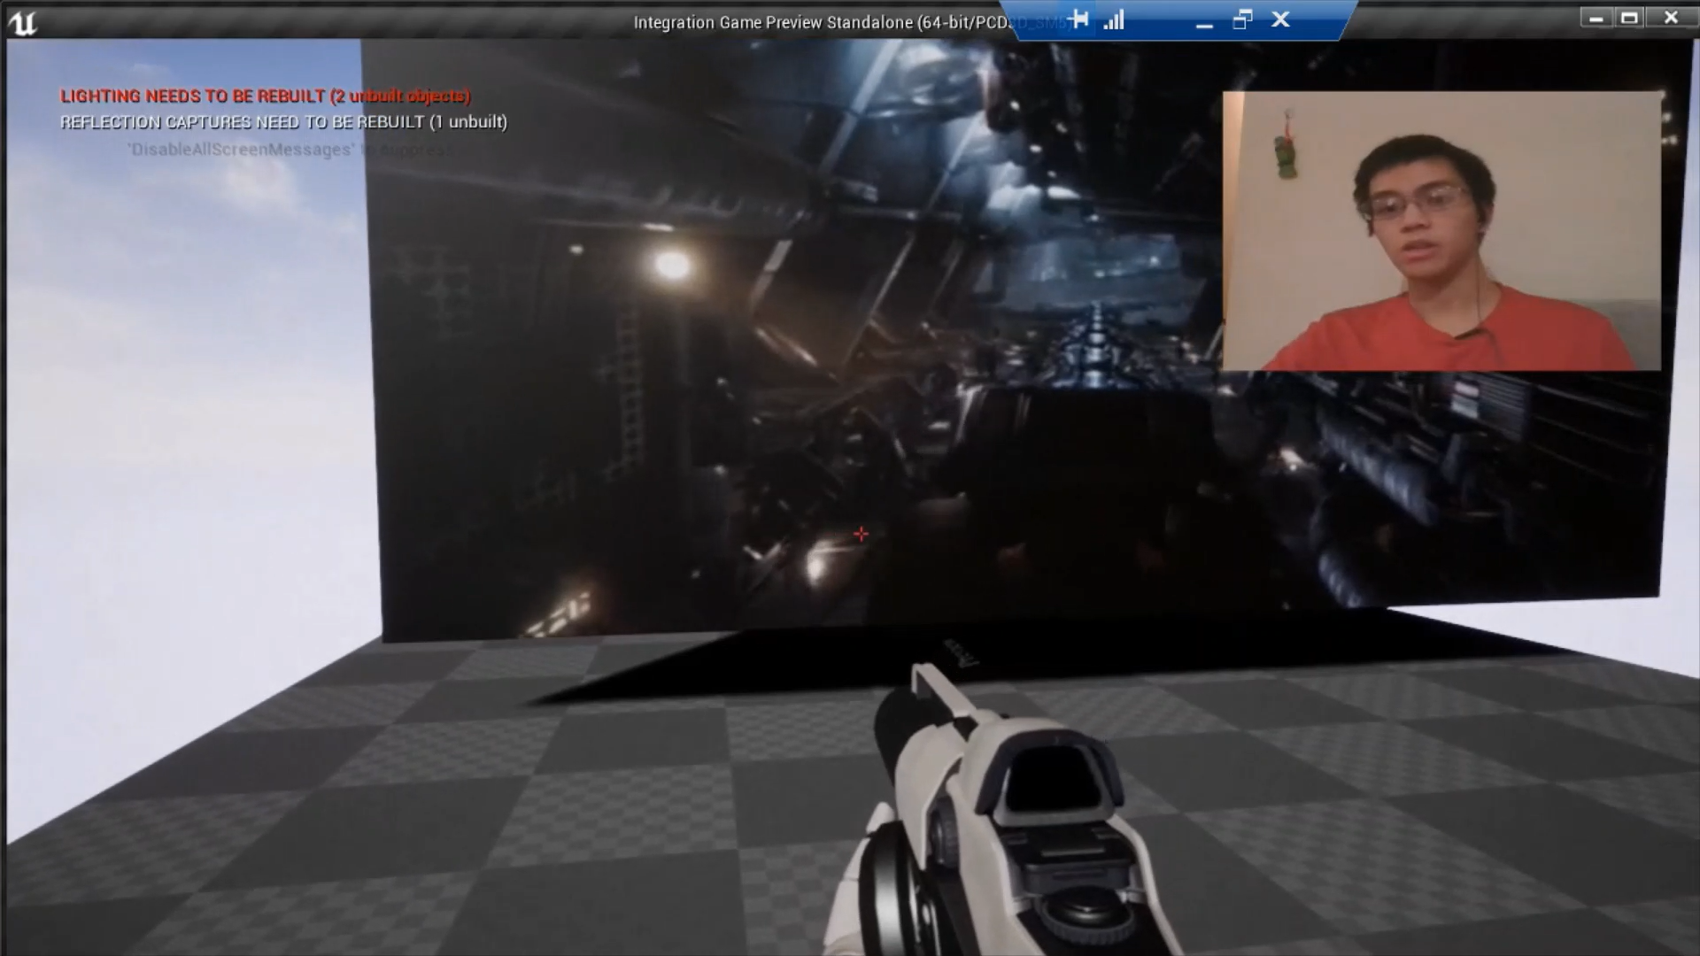Minimize the blue remote connection bar
Image resolution: width=1700 pixels, height=956 pixels.
(x=1203, y=21)
